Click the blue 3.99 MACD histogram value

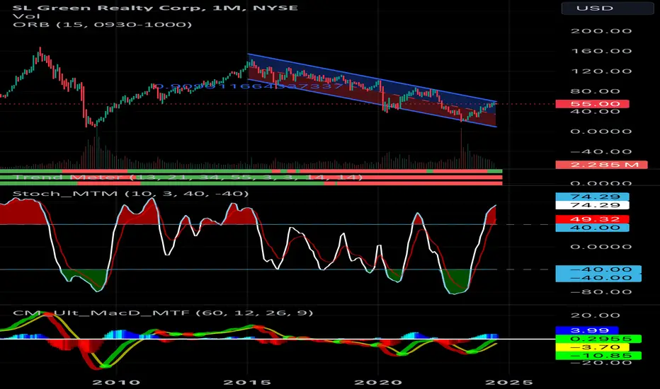click(587, 330)
